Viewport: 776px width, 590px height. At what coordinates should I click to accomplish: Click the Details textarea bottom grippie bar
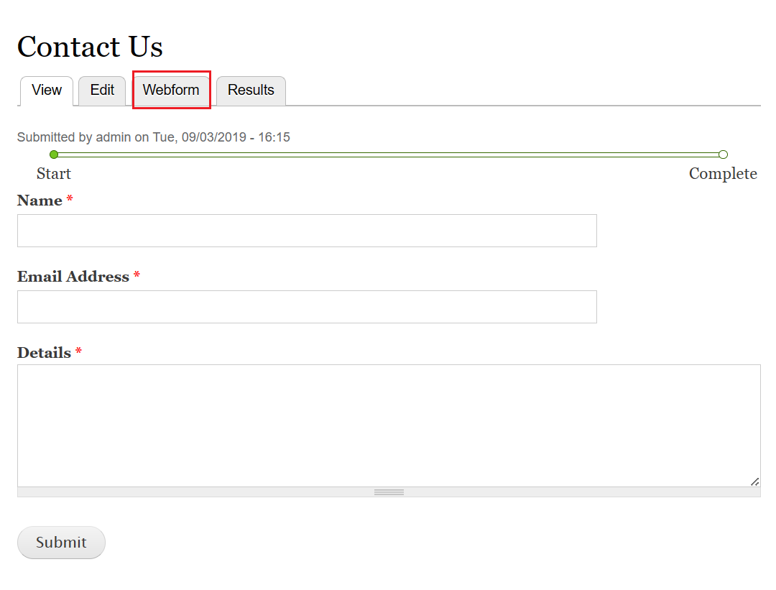(389, 492)
